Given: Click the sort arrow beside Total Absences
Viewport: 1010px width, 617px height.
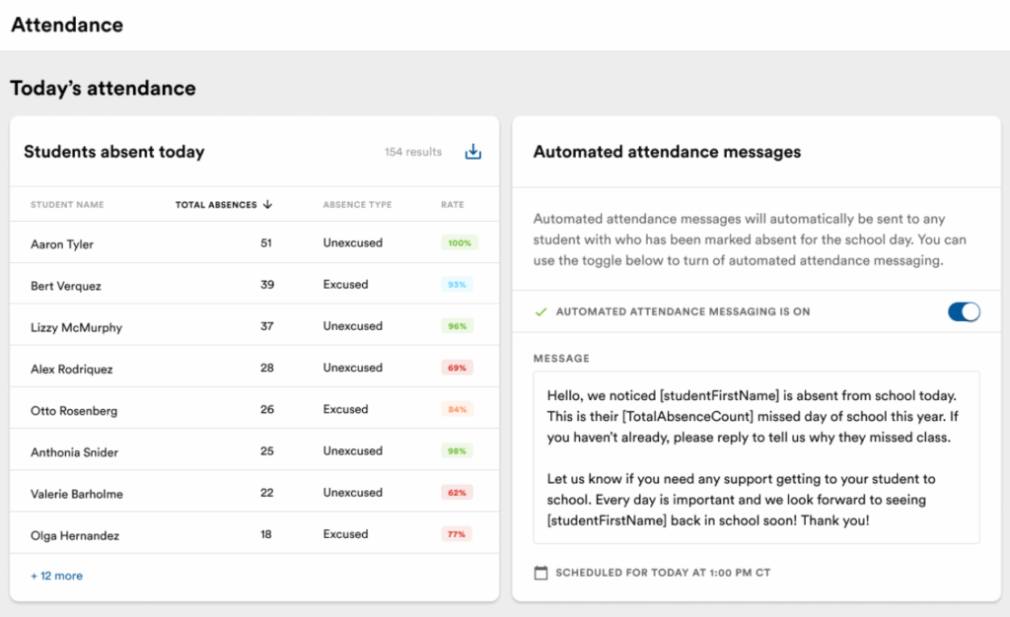Looking at the screenshot, I should (267, 205).
